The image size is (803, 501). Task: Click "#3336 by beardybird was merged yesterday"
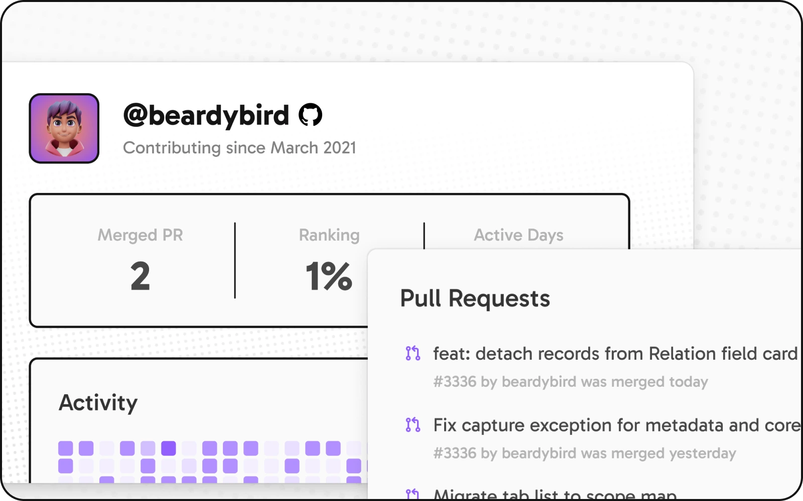click(585, 453)
